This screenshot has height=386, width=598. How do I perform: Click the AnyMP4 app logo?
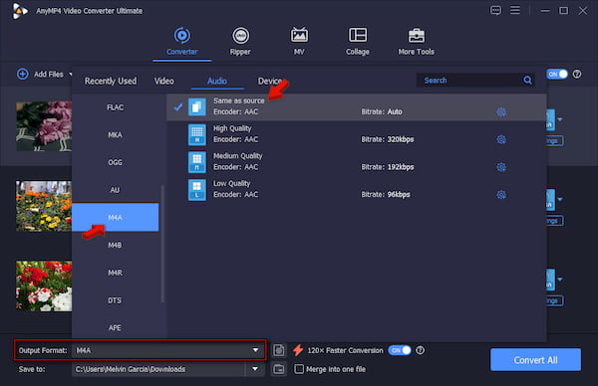point(19,11)
